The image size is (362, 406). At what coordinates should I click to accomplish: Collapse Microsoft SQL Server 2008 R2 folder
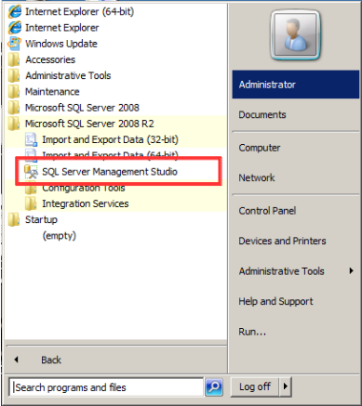89,124
